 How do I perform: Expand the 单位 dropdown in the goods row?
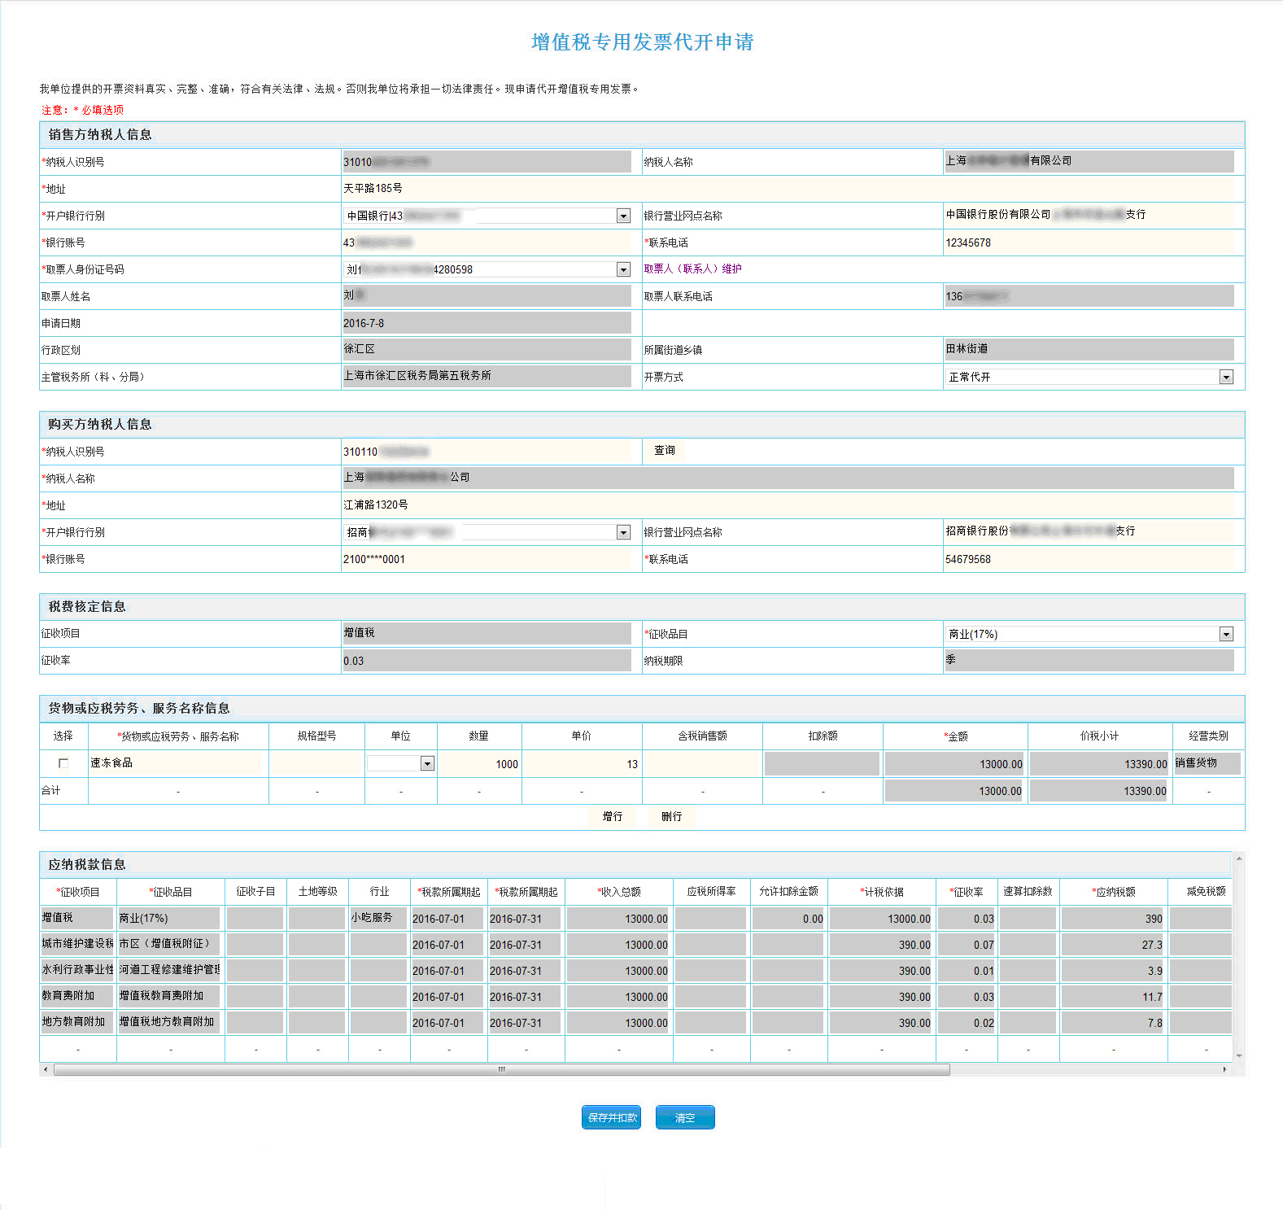(427, 763)
